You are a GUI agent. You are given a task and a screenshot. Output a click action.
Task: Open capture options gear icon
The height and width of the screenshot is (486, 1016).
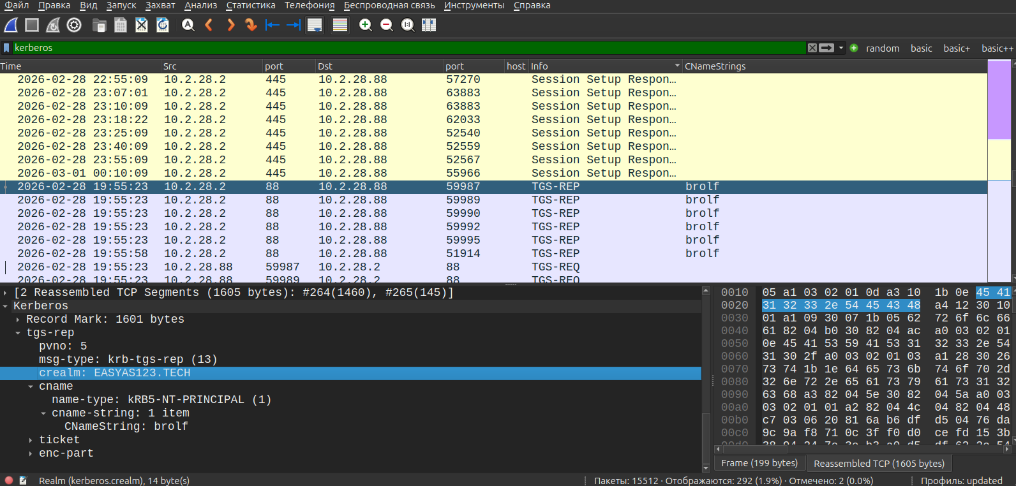point(74,25)
